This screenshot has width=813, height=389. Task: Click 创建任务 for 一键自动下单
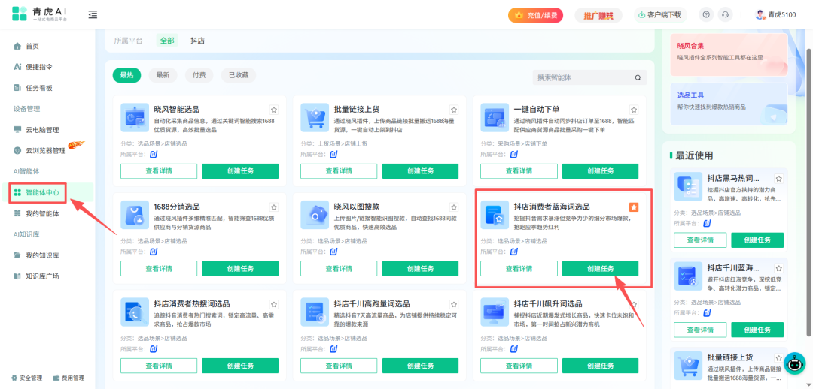(601, 171)
